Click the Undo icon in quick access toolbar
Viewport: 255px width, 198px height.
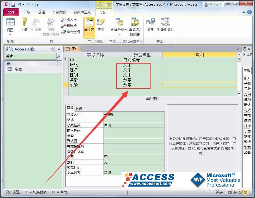click(x=20, y=4)
